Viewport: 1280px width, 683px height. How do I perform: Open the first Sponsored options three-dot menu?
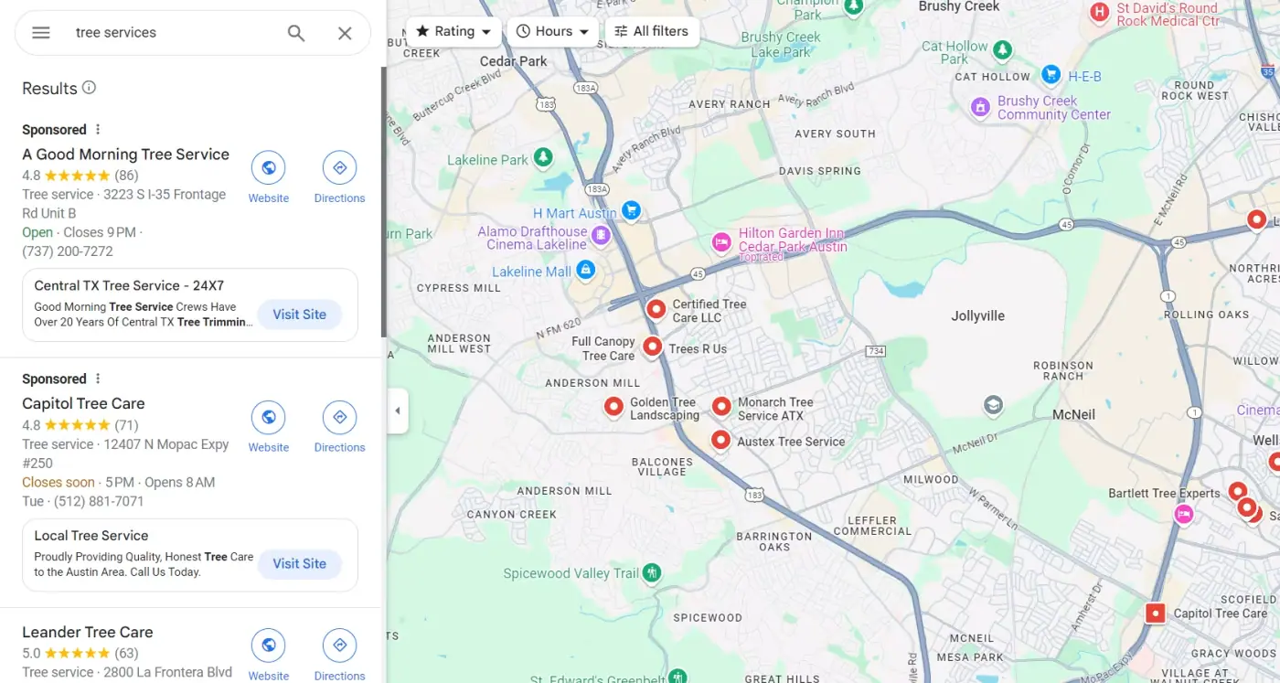[x=99, y=130]
